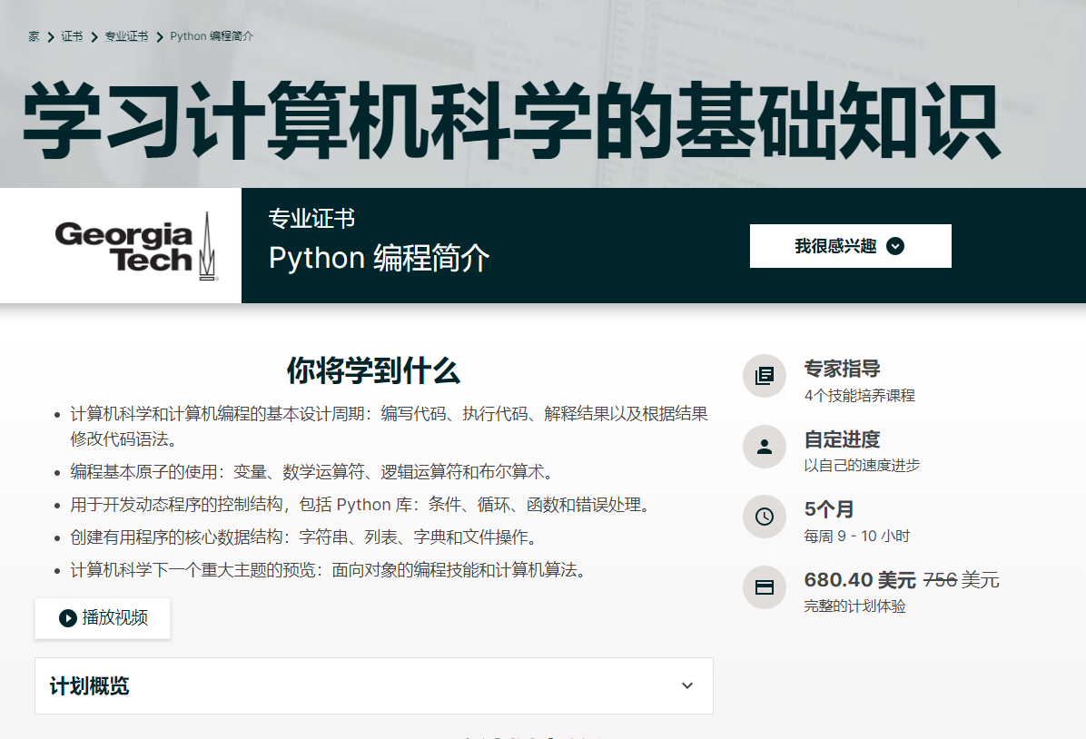Click the clock icon beside 5个月
The width and height of the screenshot is (1086, 739).
pyautogui.click(x=765, y=517)
